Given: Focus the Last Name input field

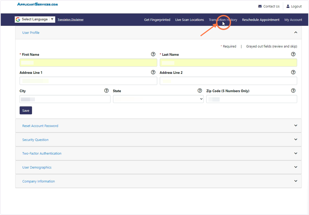Looking at the screenshot, I should point(228,63).
